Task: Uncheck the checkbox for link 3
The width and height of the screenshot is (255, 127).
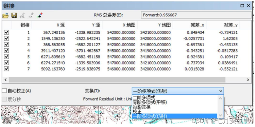Action: coord(6,45)
